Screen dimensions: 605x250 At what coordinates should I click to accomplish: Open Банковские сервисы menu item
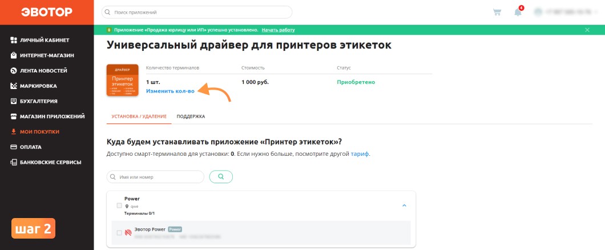(51, 163)
